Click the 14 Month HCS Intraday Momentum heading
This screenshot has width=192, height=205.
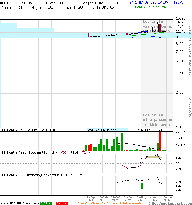pos(42,175)
